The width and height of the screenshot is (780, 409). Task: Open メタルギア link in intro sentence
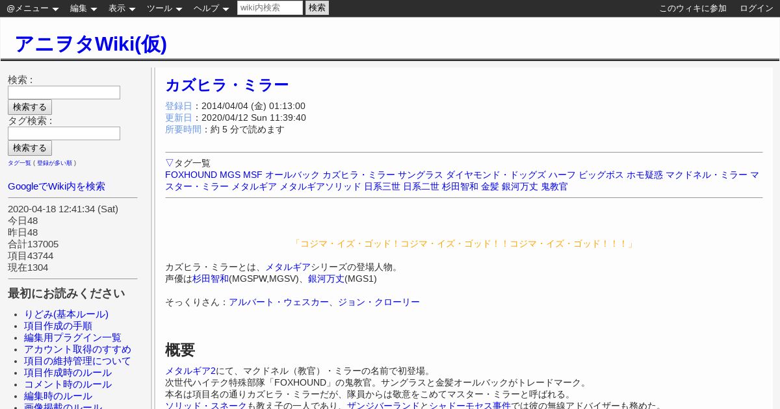288,267
